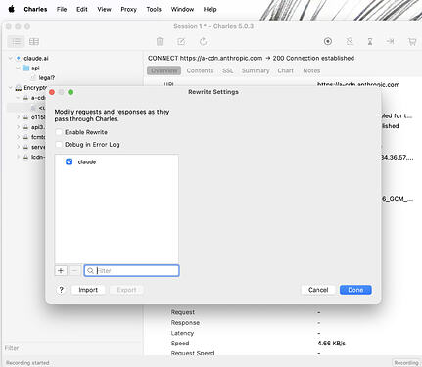Collapse the Encrypted tree node
Viewport: 422px width, 367px height.
point(11,88)
